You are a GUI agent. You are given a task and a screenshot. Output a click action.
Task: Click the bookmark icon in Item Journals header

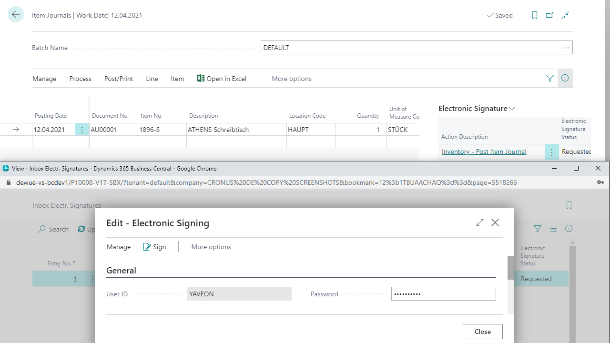pyautogui.click(x=535, y=15)
